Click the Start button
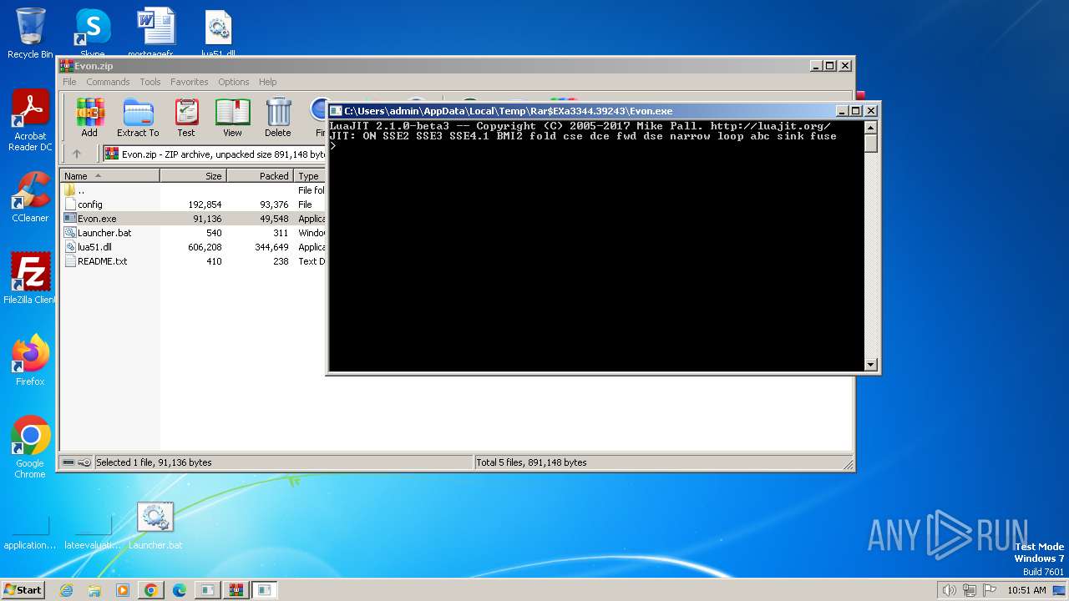1069x601 pixels. click(23, 590)
